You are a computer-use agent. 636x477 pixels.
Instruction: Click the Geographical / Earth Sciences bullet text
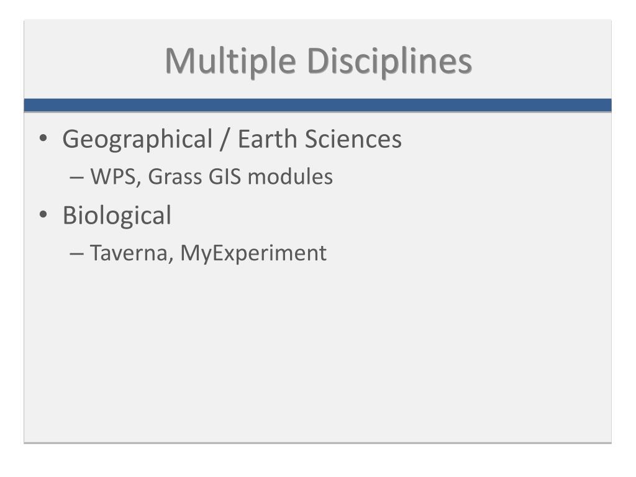232,139
